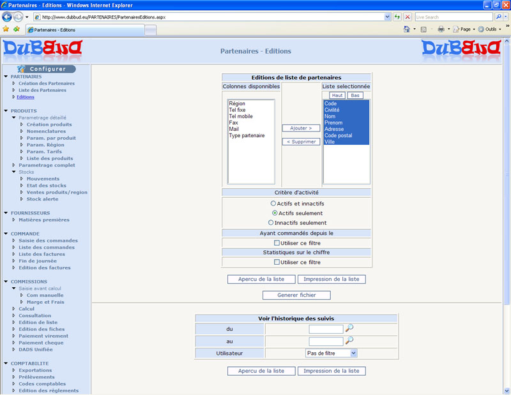Click inside the 'du' date field
Viewport: 511px width, 395px height.
[326, 329]
